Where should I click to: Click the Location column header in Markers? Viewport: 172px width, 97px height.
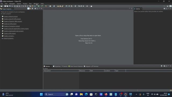109,71
